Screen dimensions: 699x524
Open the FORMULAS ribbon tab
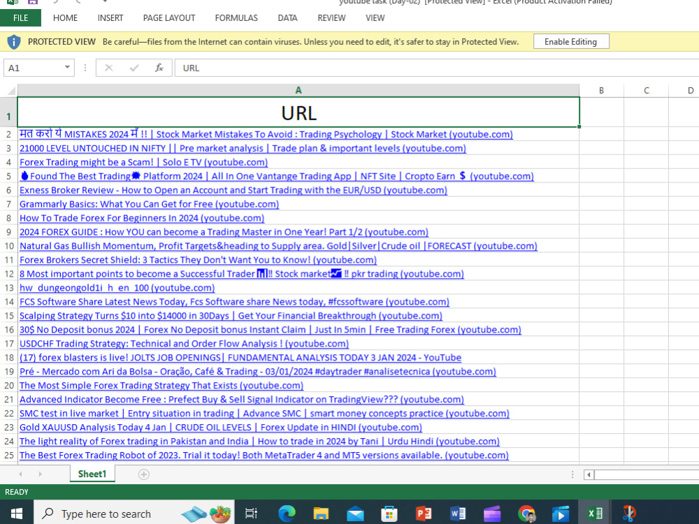[236, 18]
